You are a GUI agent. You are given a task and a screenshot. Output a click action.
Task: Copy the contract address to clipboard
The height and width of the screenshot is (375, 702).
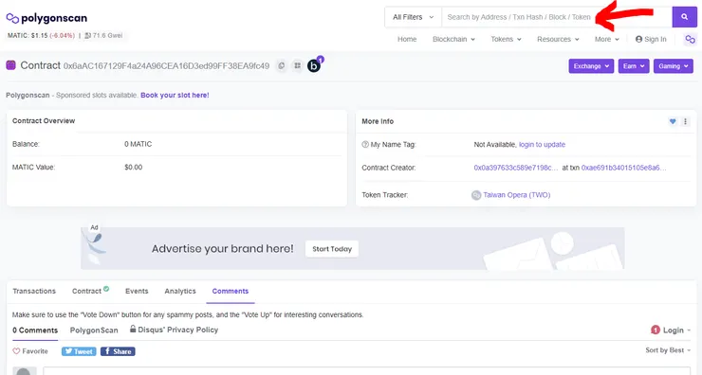(281, 65)
